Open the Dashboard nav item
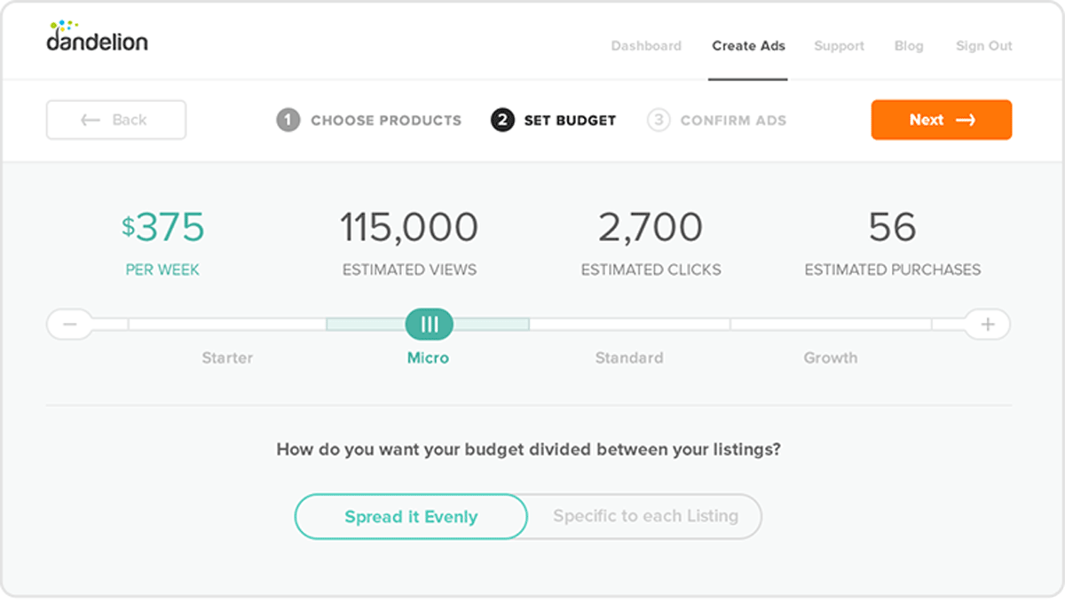Viewport: 1065px width, 603px height. [x=646, y=46]
